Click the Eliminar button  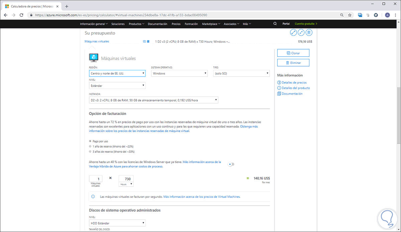click(293, 63)
